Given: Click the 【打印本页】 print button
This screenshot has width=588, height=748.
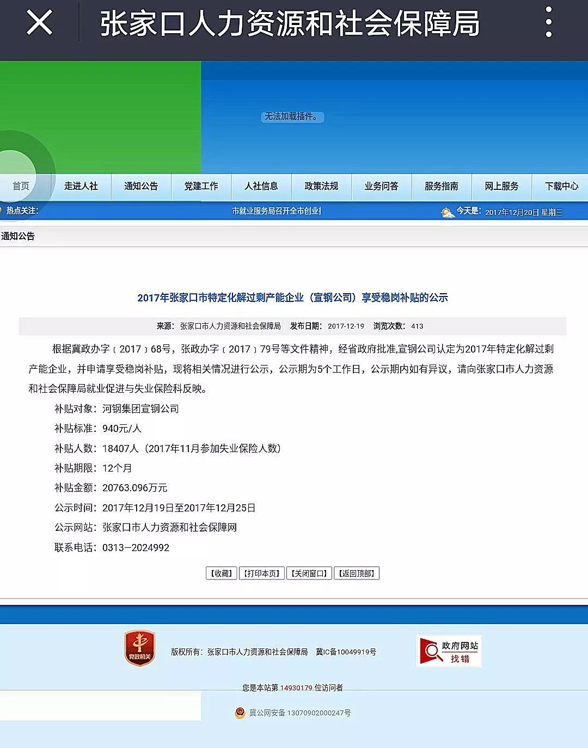Looking at the screenshot, I should [262, 573].
